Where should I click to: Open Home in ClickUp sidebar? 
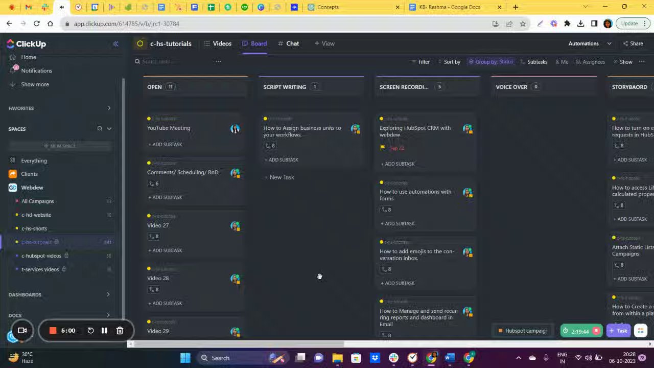[28, 57]
